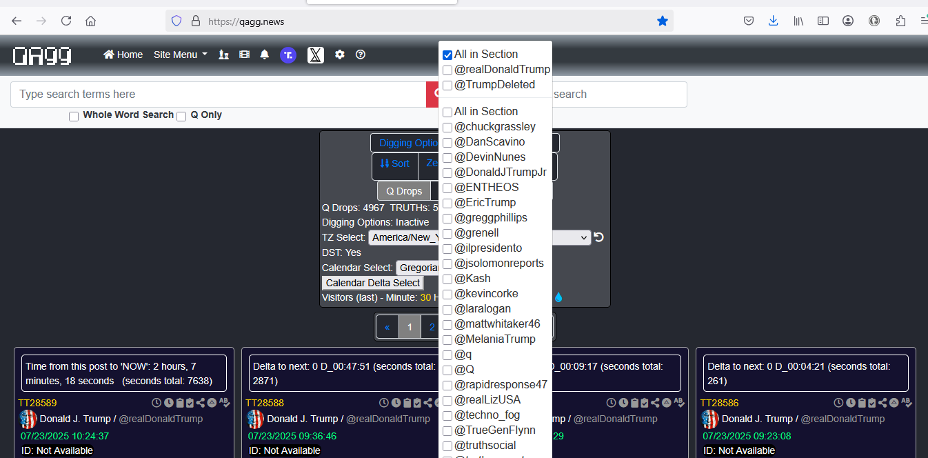Check the @Kash checkbox
This screenshot has width=928, height=458.
pos(447,279)
